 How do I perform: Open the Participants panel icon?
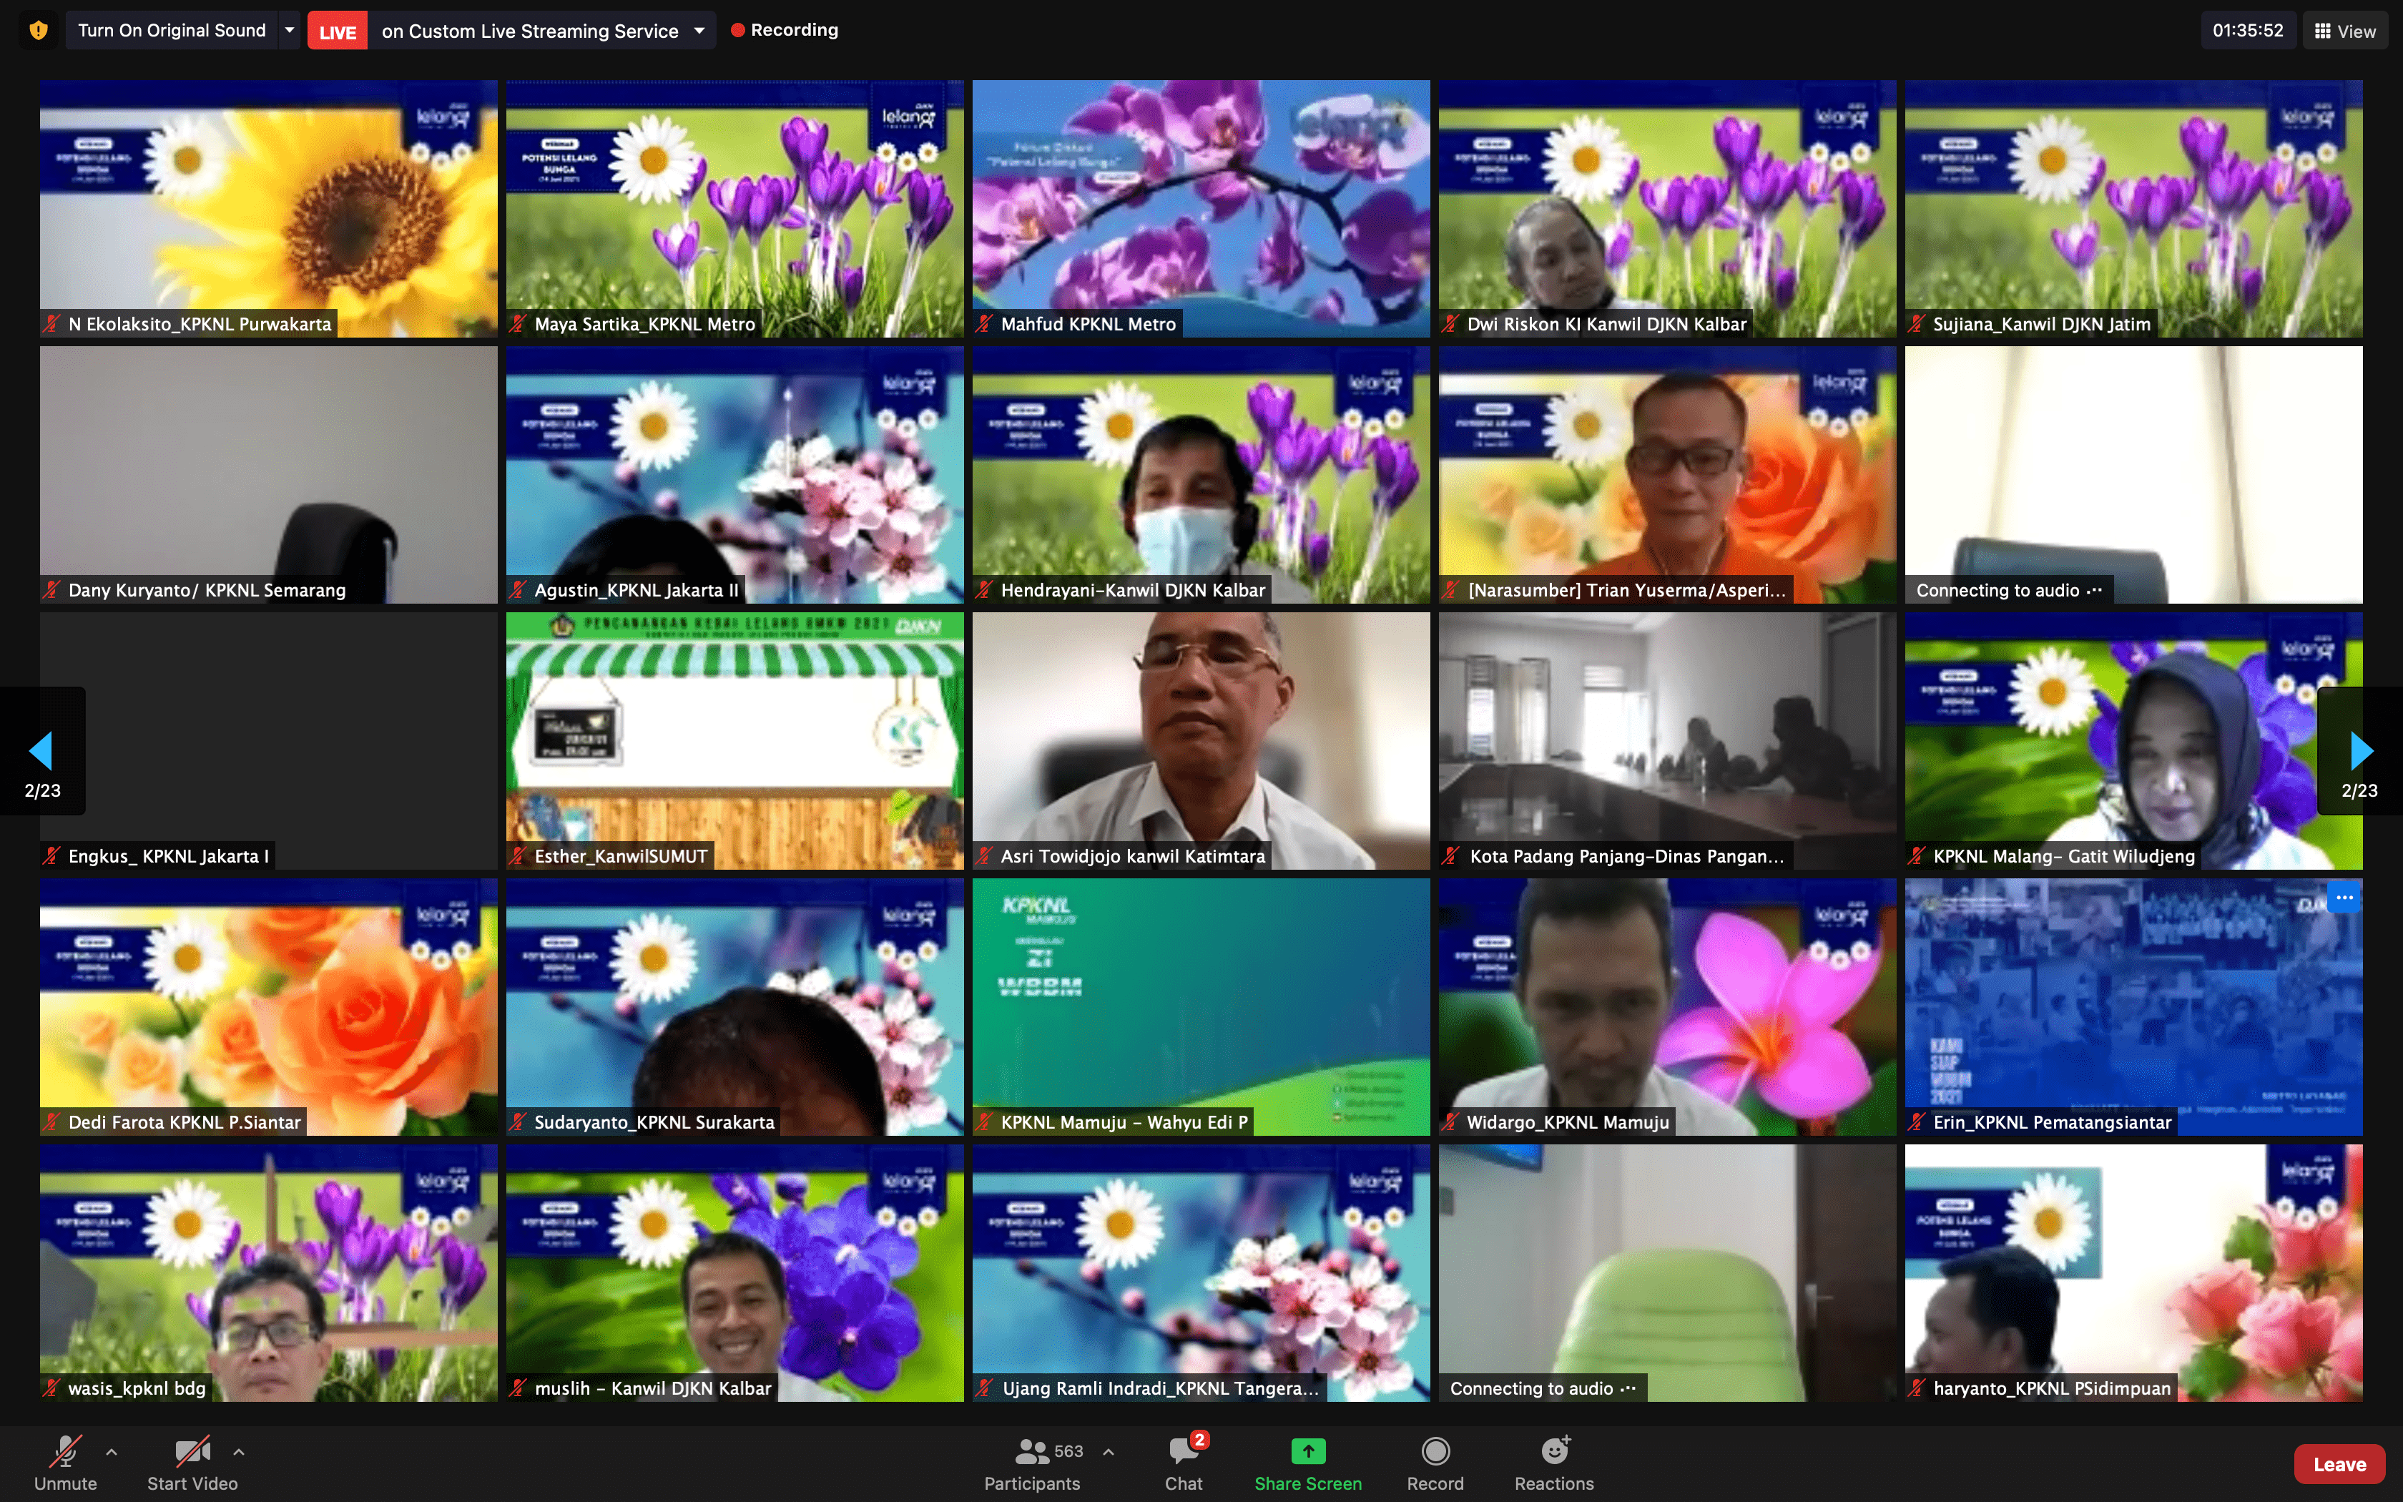point(1032,1453)
